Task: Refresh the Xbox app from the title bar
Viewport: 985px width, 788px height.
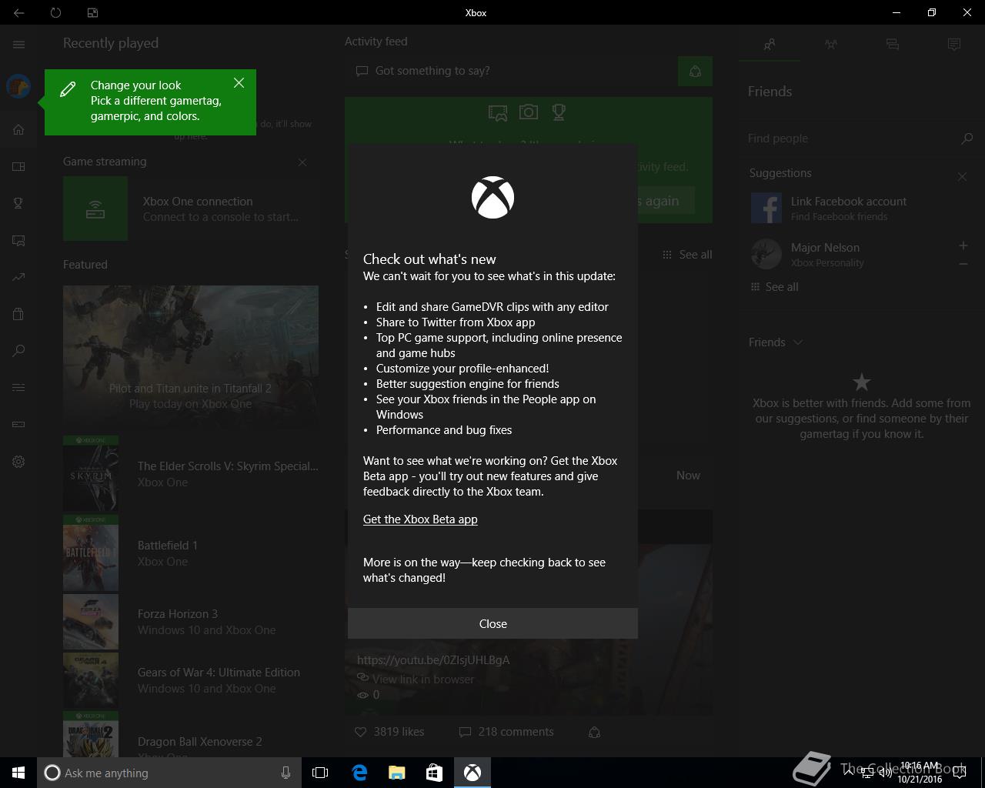Action: coord(55,12)
